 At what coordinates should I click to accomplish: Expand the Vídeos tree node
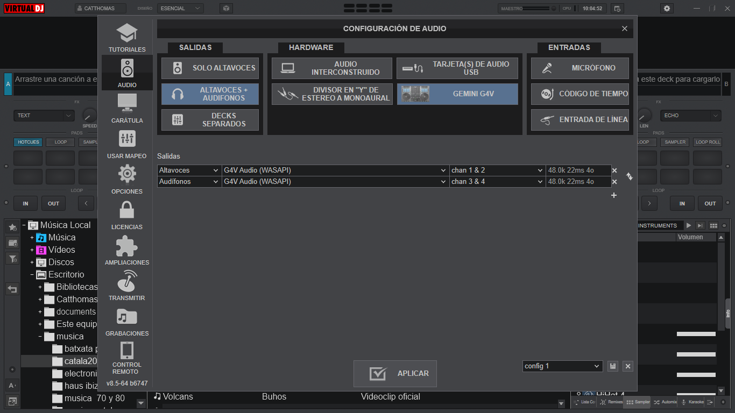pyautogui.click(x=32, y=250)
